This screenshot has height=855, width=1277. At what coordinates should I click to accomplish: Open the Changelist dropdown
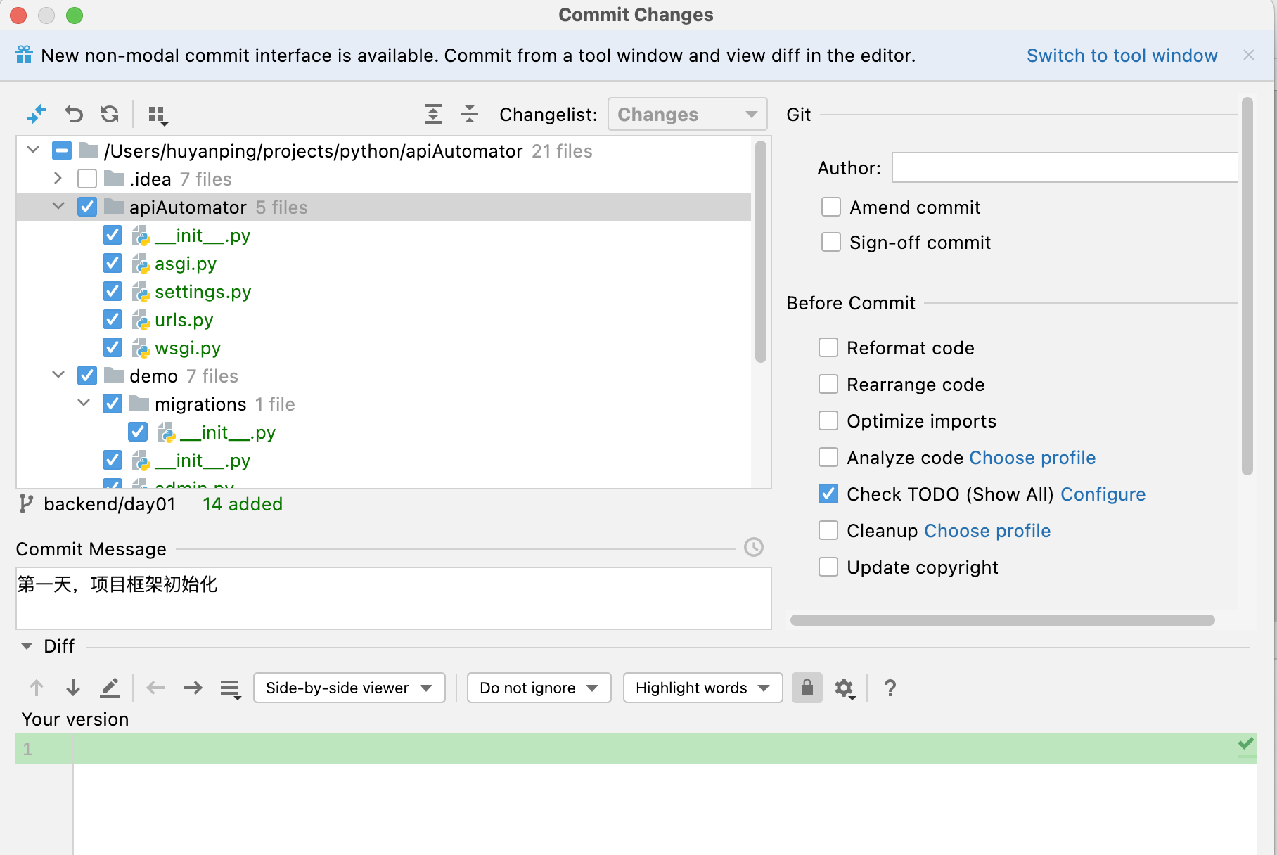[687, 114]
